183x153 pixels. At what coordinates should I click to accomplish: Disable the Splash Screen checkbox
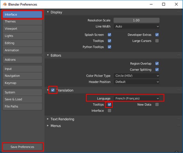point(109,35)
